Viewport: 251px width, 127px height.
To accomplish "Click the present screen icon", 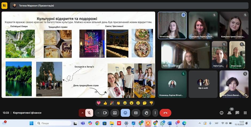I will (x=115, y=113).
